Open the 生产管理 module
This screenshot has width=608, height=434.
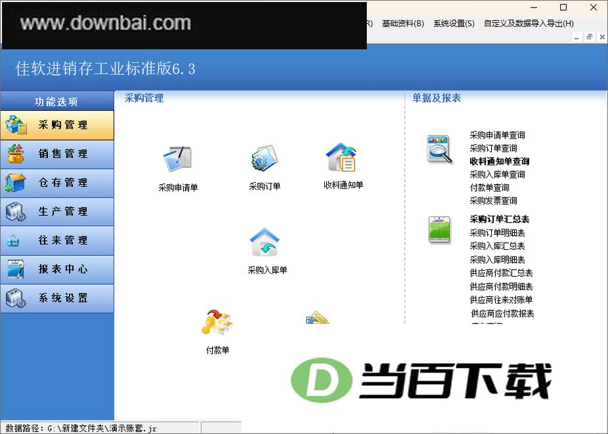57,211
